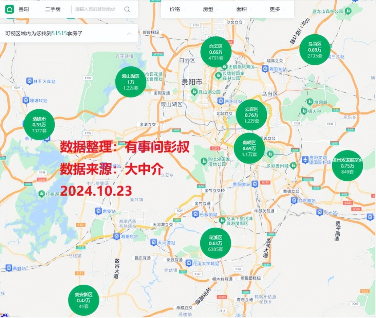This screenshot has width=376, height=318.
Task: Open the 更多 filter menu
Action: click(277, 9)
